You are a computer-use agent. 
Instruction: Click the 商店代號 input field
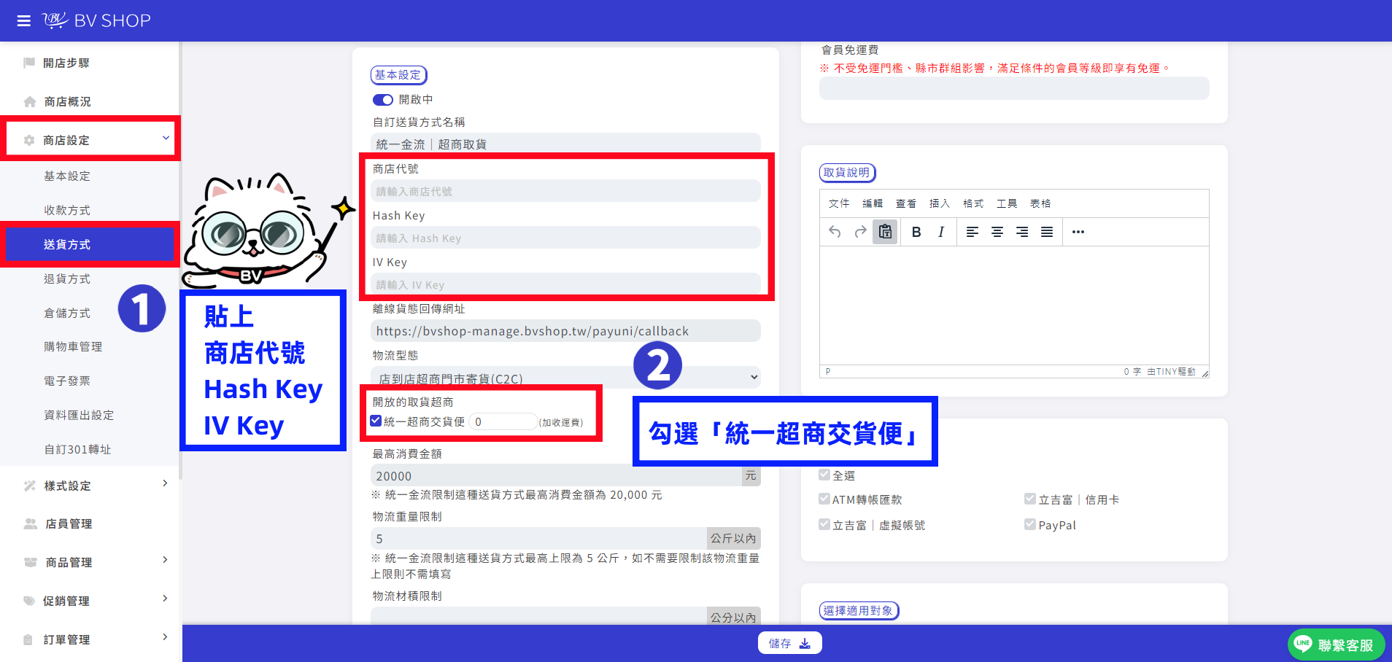tap(565, 191)
